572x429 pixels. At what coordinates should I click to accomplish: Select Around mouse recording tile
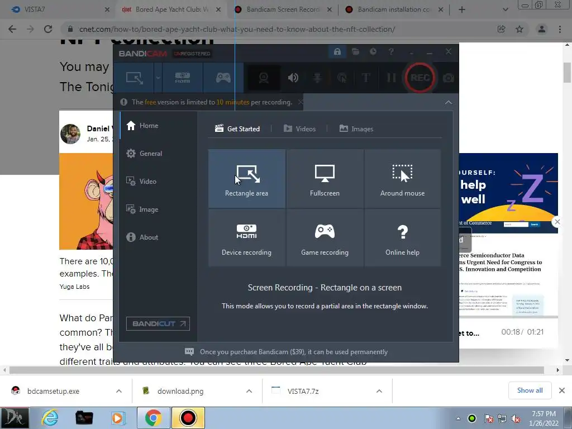pyautogui.click(x=402, y=178)
